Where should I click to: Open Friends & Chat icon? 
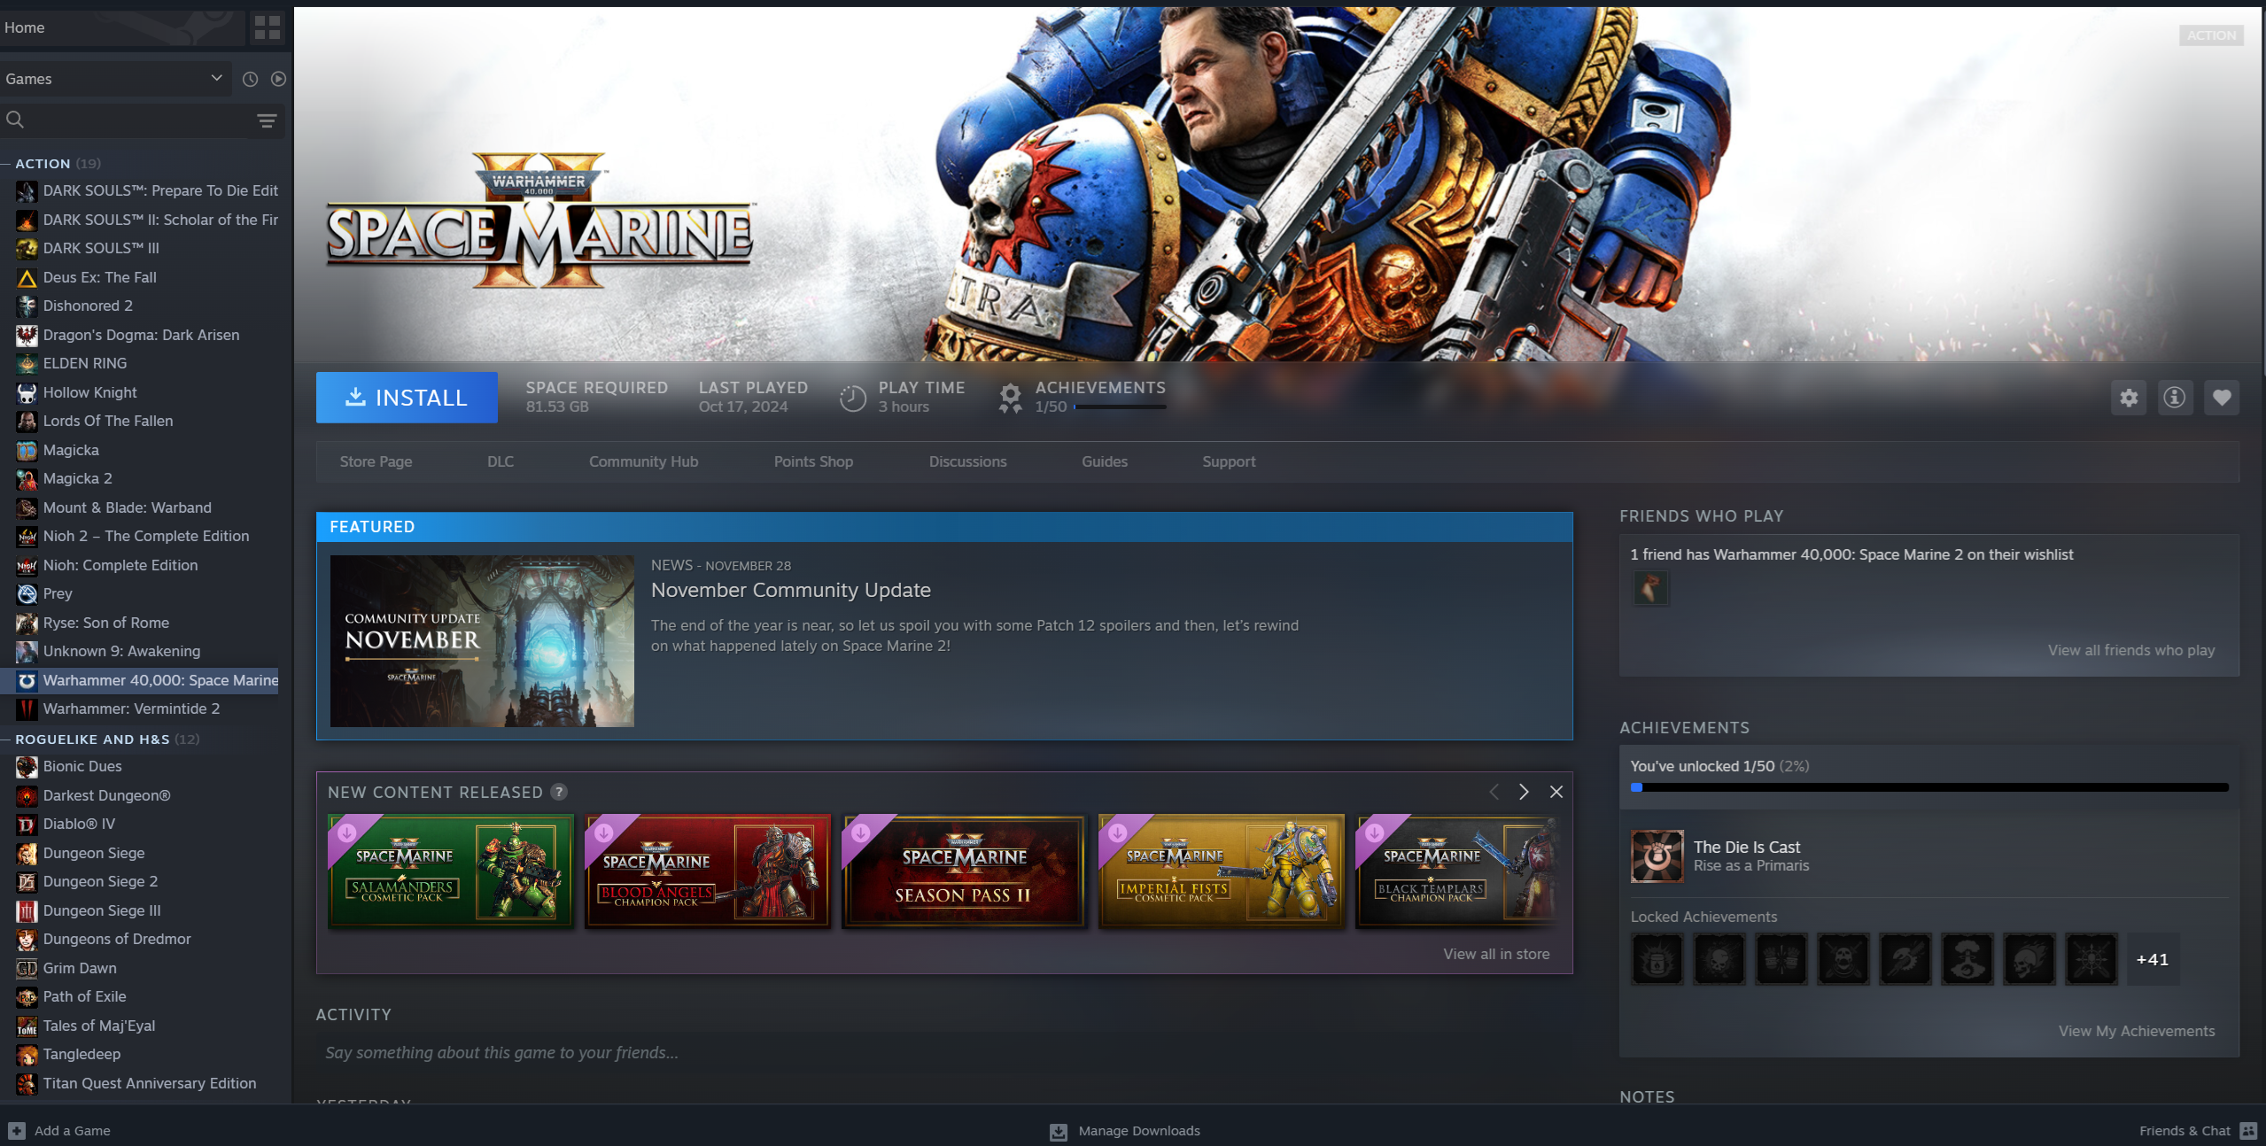tap(2247, 1131)
